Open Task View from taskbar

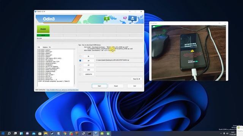15,133
